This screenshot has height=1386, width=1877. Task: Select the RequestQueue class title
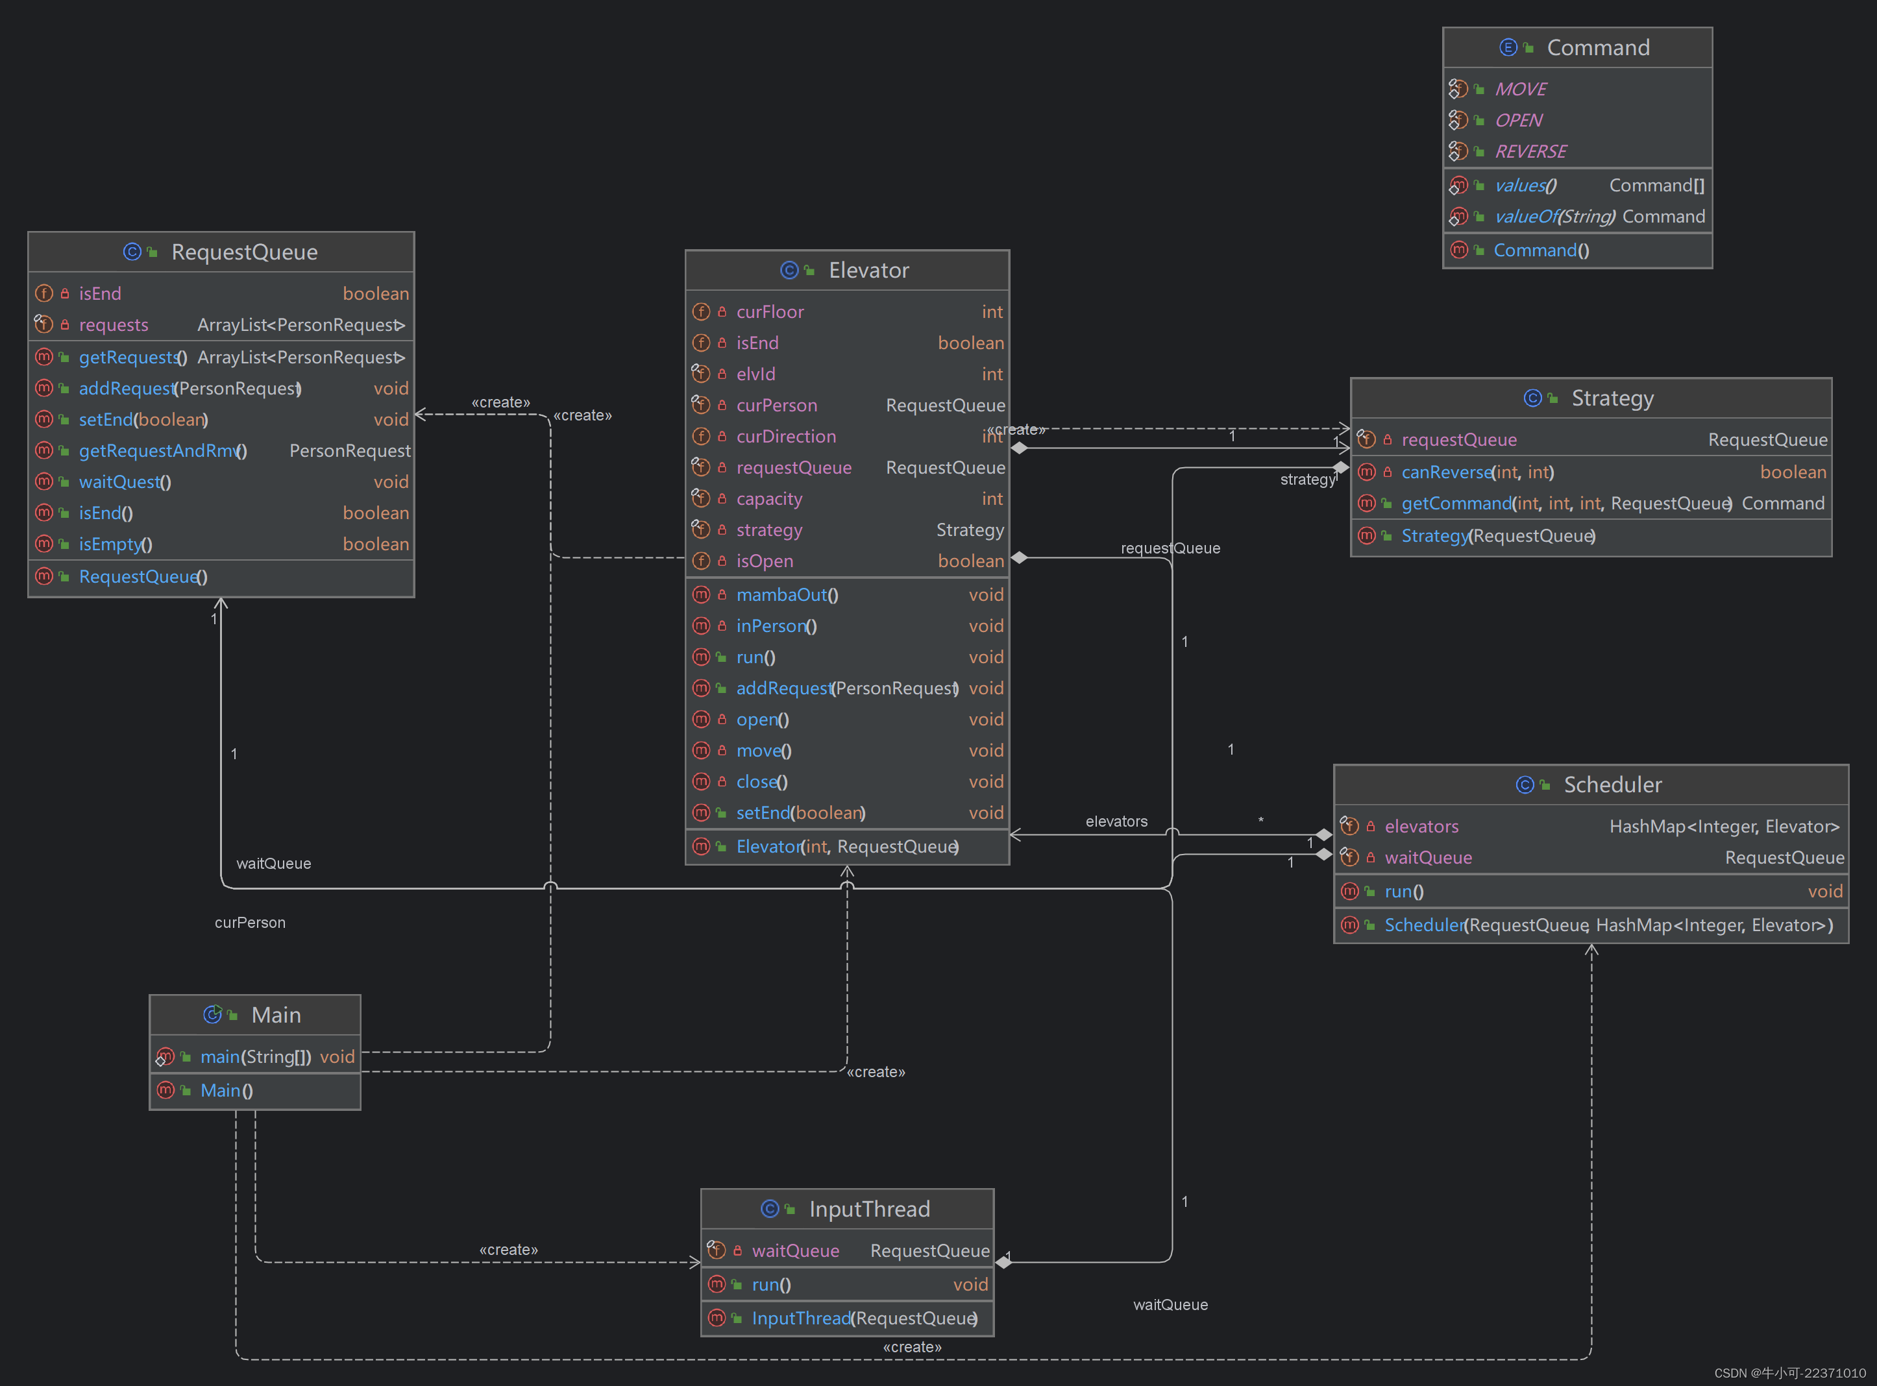click(x=244, y=252)
